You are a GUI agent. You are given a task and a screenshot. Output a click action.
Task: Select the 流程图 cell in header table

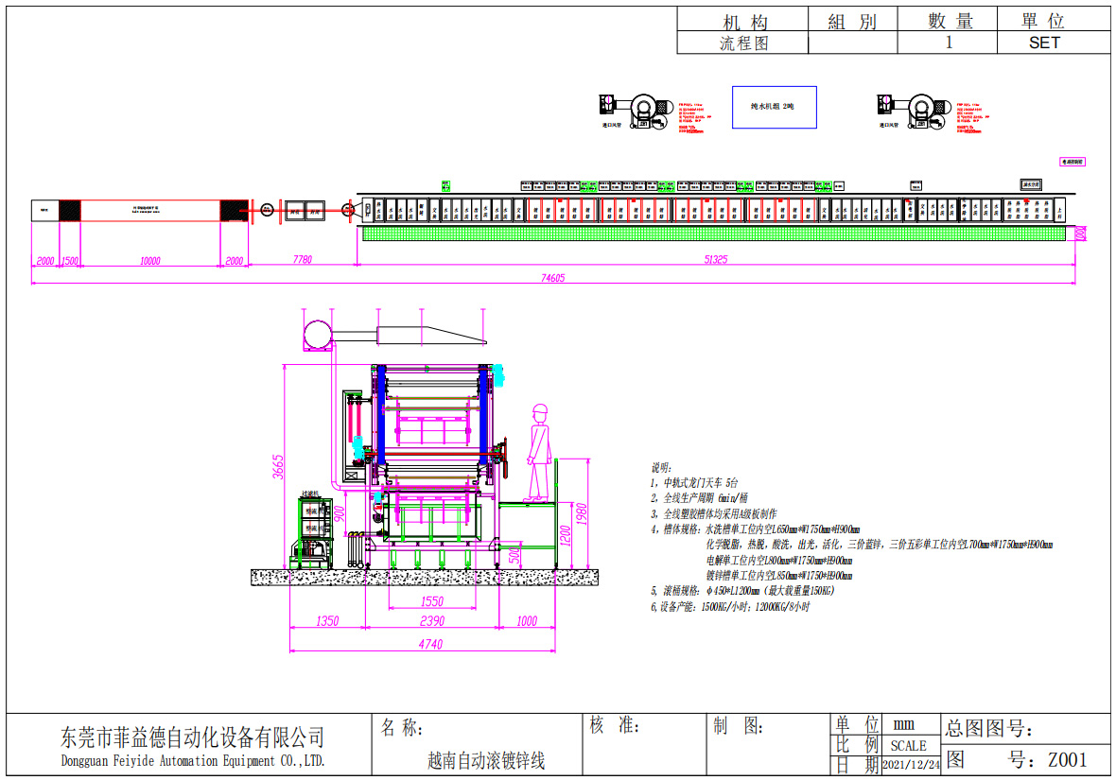tap(743, 43)
